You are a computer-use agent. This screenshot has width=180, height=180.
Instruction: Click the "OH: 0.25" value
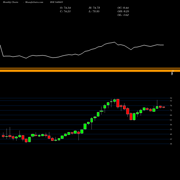(123, 12)
